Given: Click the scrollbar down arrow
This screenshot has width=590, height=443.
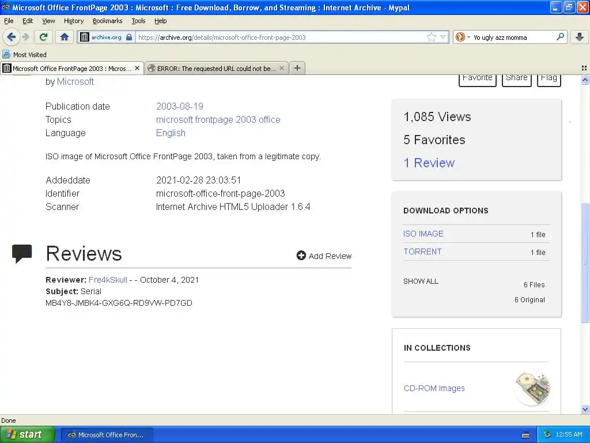Looking at the screenshot, I should click(585, 409).
